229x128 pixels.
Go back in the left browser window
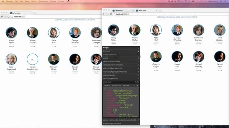pyautogui.click(x=2, y=17)
